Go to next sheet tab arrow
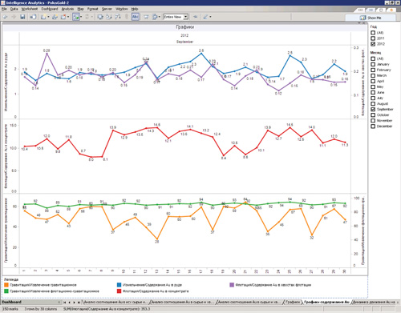The image size is (401, 313). coord(74,303)
